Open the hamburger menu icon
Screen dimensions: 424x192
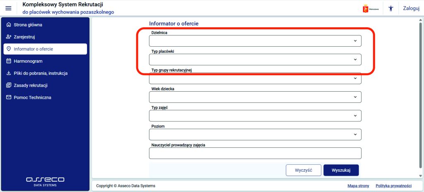click(x=8, y=8)
